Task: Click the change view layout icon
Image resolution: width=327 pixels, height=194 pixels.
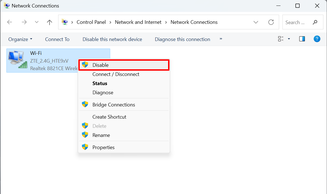Action: click(280, 39)
